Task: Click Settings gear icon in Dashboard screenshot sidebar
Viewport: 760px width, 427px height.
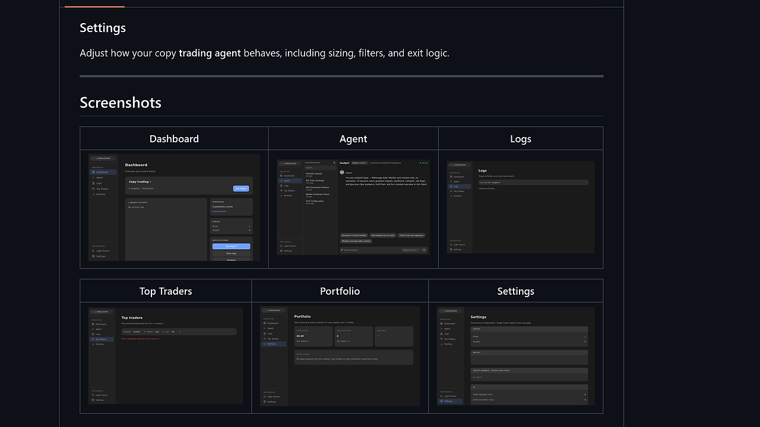Action: 93,256
